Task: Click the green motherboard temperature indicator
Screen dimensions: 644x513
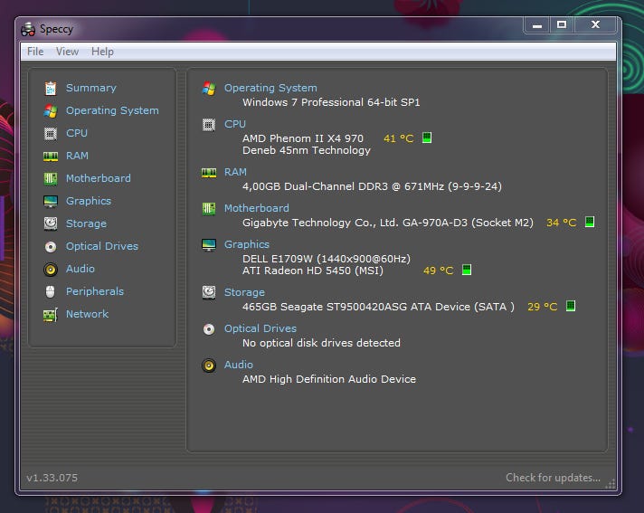Action: coord(589,222)
